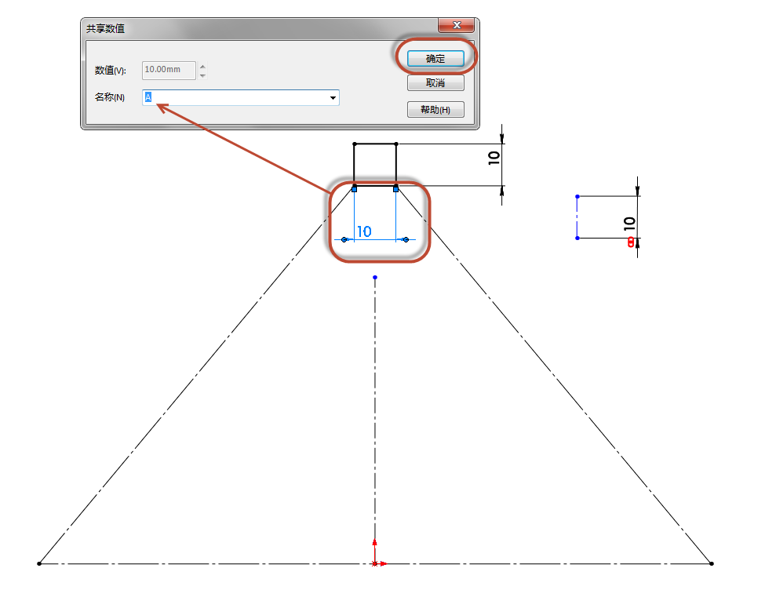The image size is (765, 590).
Task: Open help via 帮助(H) button
Action: (435, 110)
